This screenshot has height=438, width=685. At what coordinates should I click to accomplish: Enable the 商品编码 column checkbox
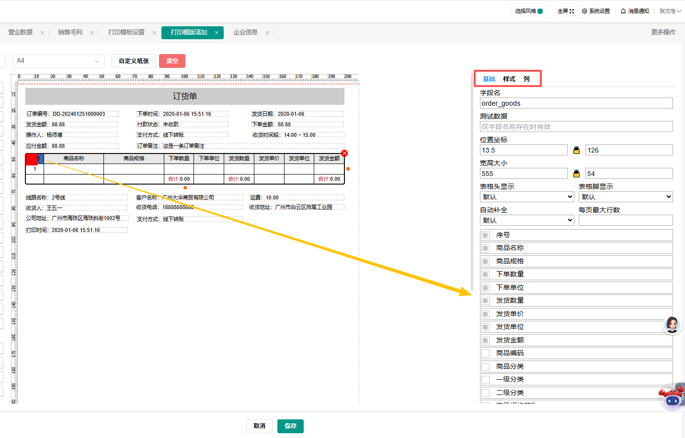pyautogui.click(x=486, y=353)
